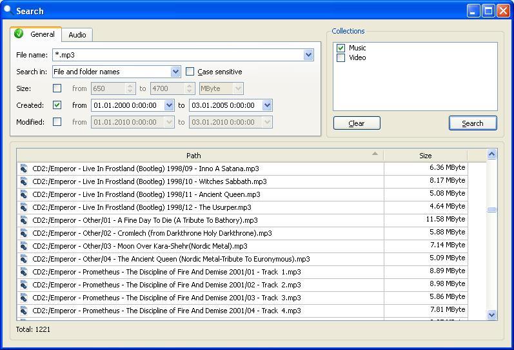514x350 pixels.
Task: Click the Total: 1221 status text
Action: pyautogui.click(x=33, y=329)
